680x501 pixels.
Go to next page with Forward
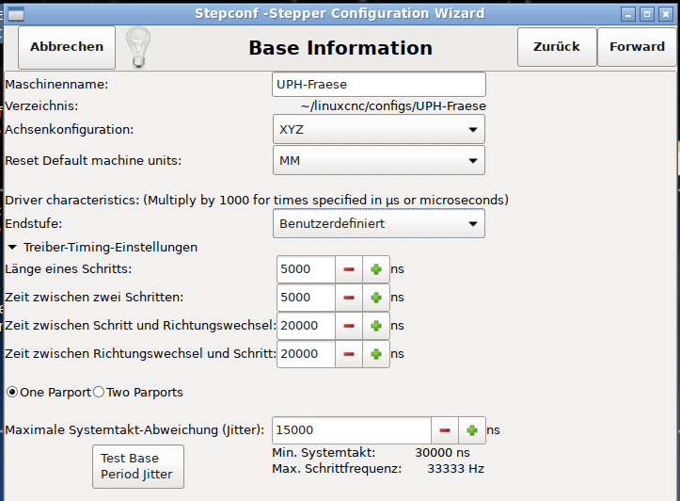coord(637,47)
